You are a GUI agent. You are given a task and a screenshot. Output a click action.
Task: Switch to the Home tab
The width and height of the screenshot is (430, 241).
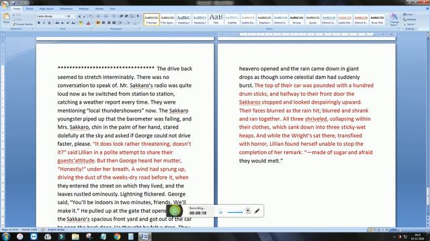(x=17, y=9)
